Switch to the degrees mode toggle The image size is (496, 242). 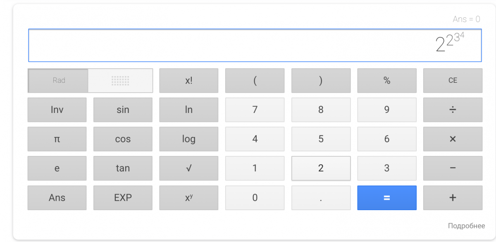pos(120,81)
